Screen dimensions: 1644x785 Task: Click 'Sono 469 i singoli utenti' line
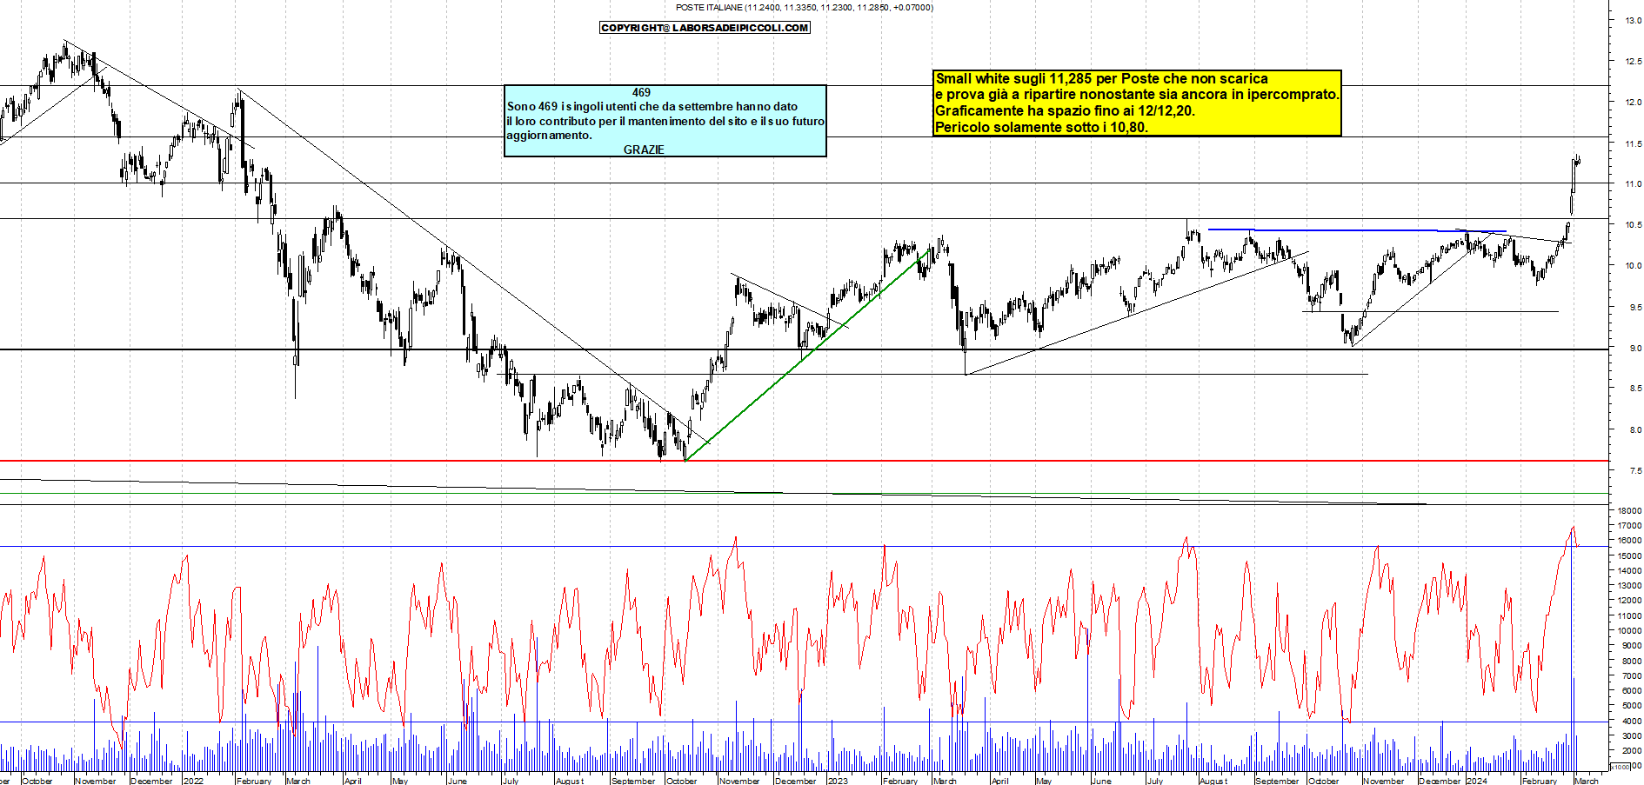[x=652, y=107]
